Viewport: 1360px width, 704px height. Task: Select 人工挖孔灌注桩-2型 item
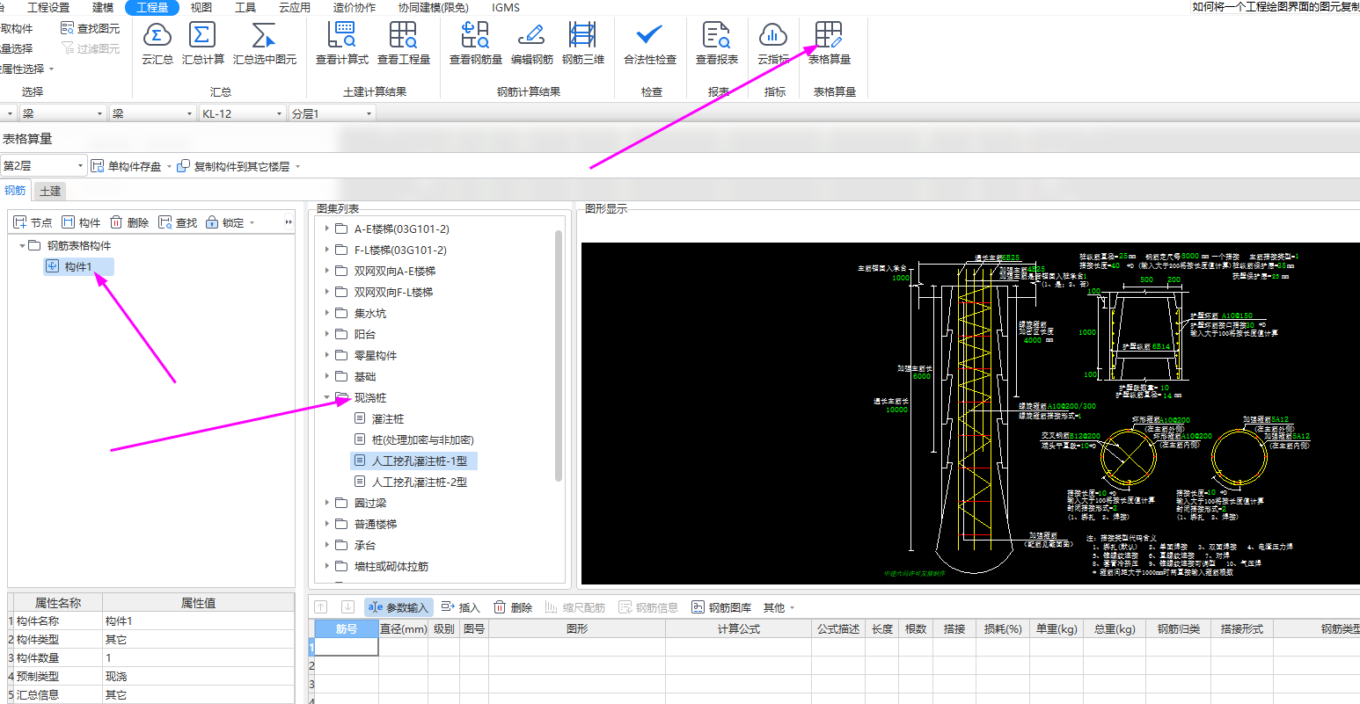click(x=420, y=483)
